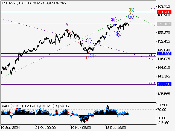Screen dimensions: 175x131
Task: Select the gray 158.107 current price tag
Action: [164, 24]
